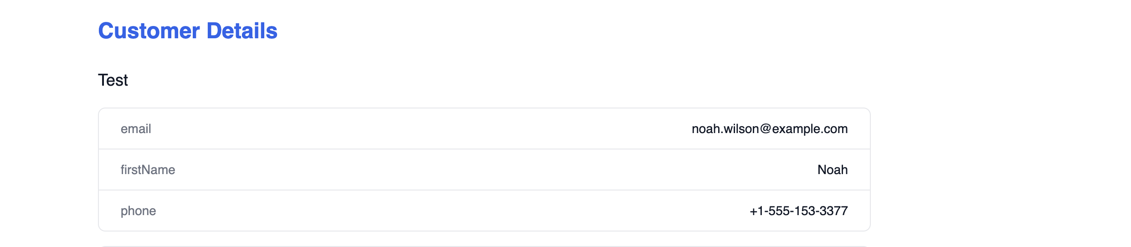Click the 'firstName' field label
The image size is (1131, 247).
click(x=148, y=170)
